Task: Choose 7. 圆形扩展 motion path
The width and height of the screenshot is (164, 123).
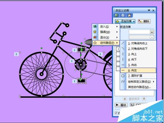Action: tap(138, 76)
